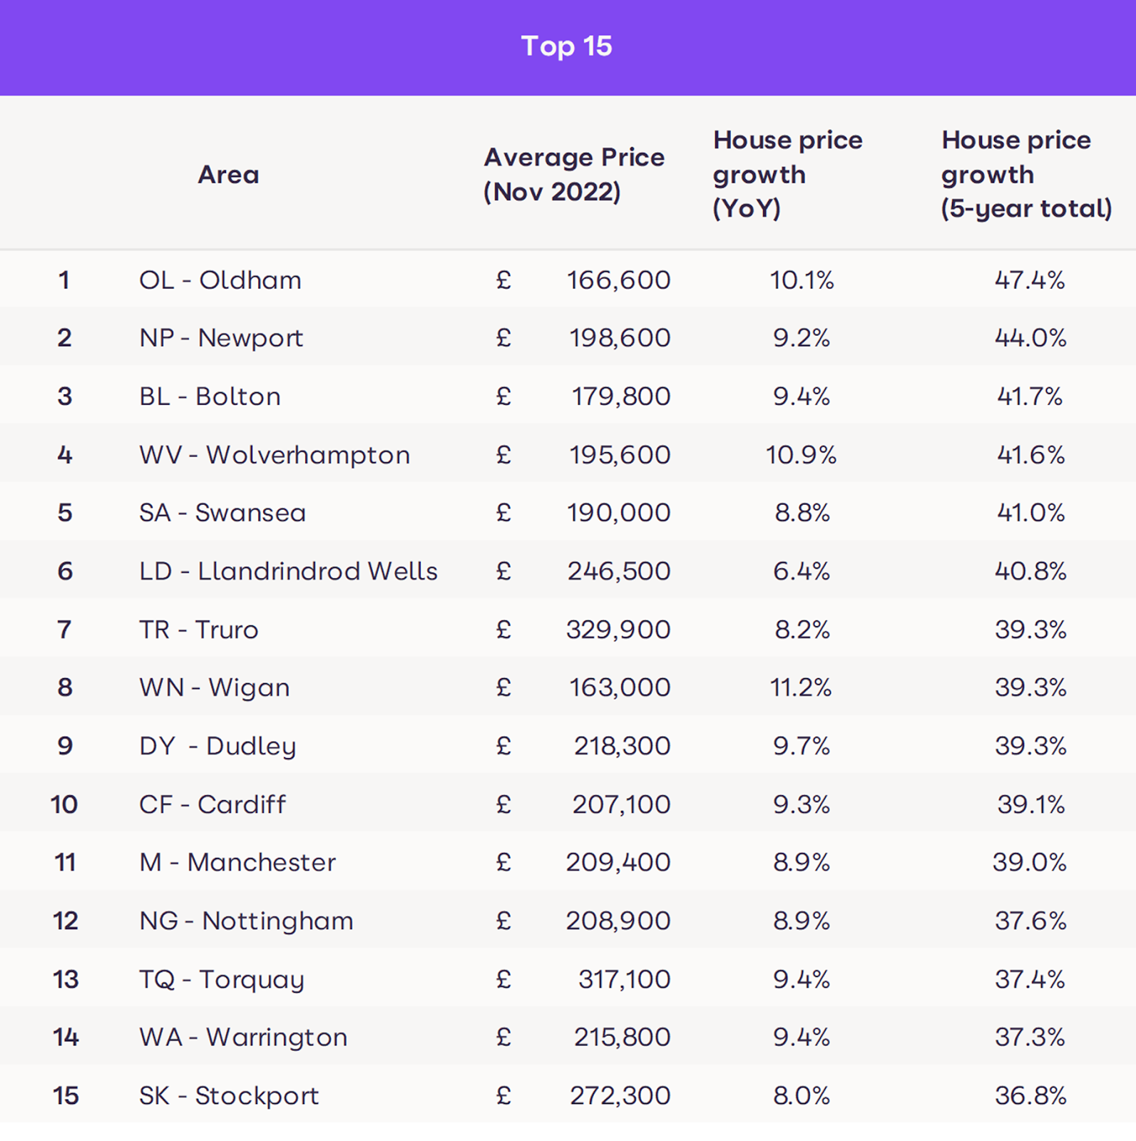Viewport: 1136px width, 1141px height.
Task: Select Wolverhampton's 5-year growth 41.6%
Action: point(1031,455)
